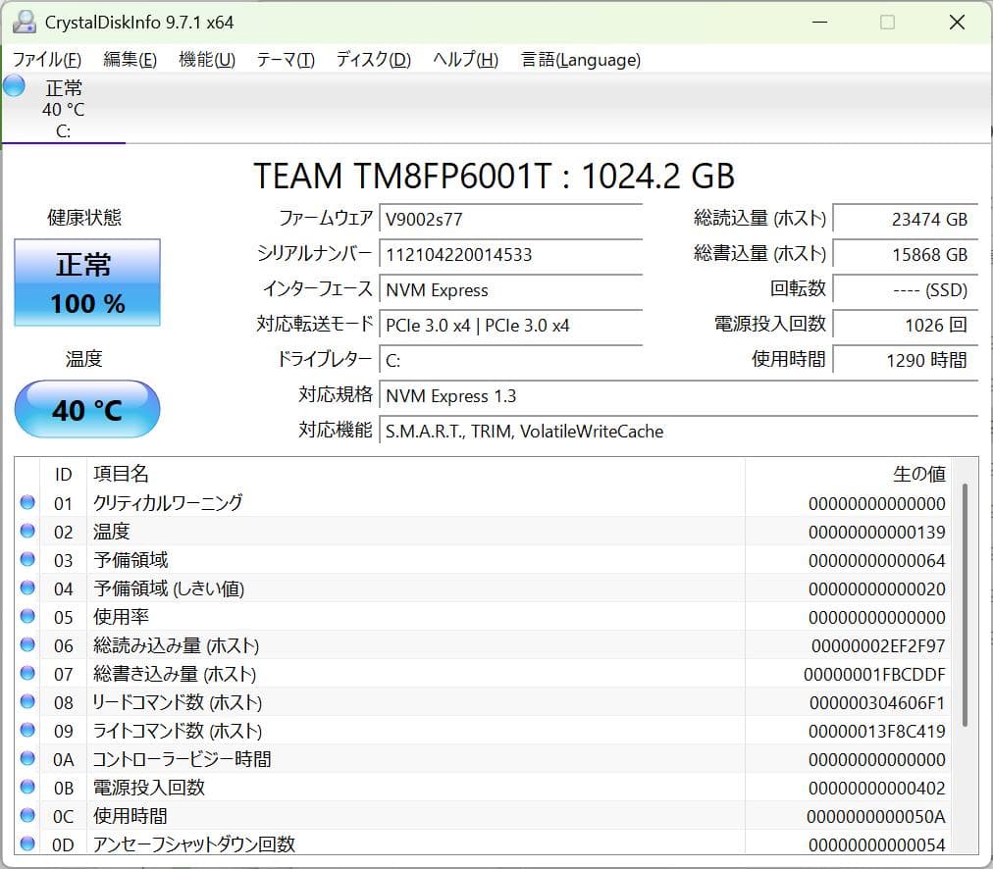Select the blue dot next to 予備領域
Screen dimensions: 993x869
[x=28, y=560]
